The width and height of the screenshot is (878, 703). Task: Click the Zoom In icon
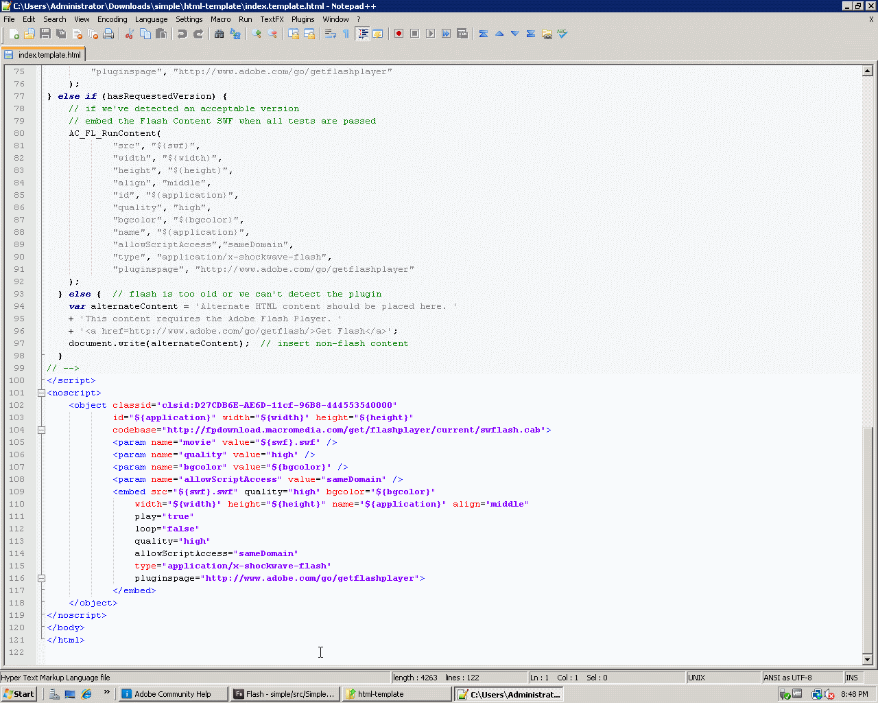coord(257,34)
